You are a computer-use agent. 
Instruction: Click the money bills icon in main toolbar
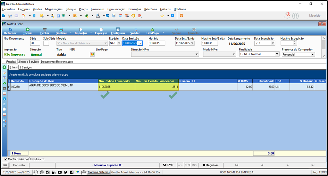click(86, 16)
